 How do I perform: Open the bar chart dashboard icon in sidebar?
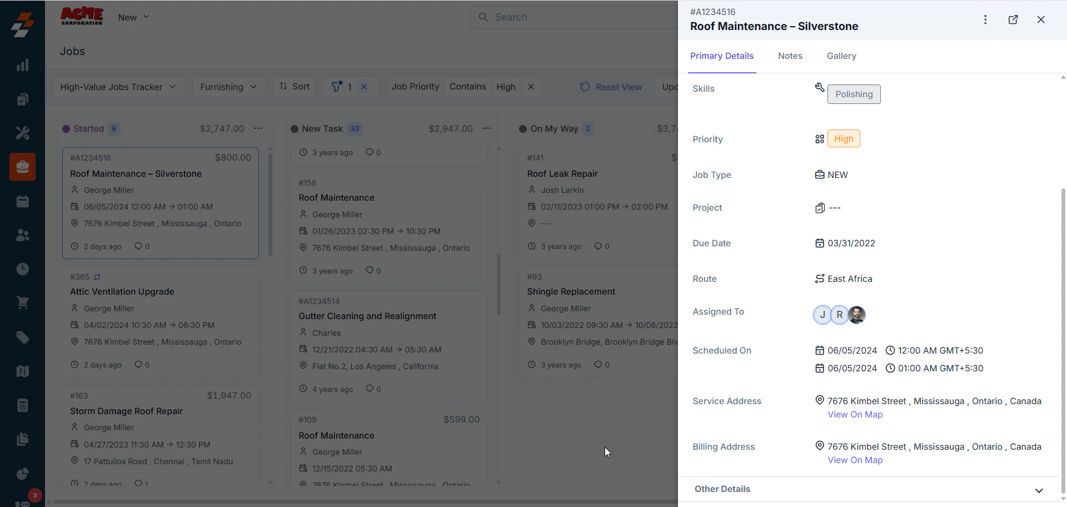tap(22, 65)
